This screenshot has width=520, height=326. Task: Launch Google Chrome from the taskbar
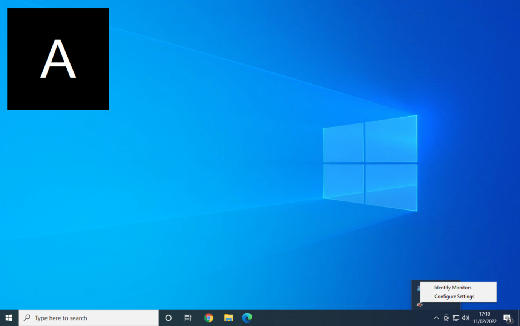tap(209, 318)
